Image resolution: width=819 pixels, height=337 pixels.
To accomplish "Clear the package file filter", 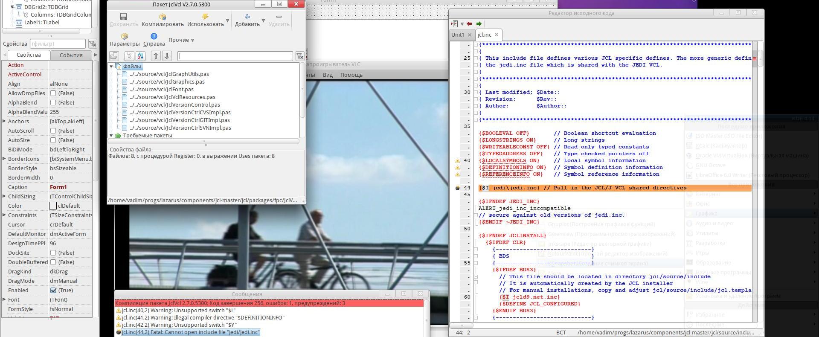I will tap(300, 56).
